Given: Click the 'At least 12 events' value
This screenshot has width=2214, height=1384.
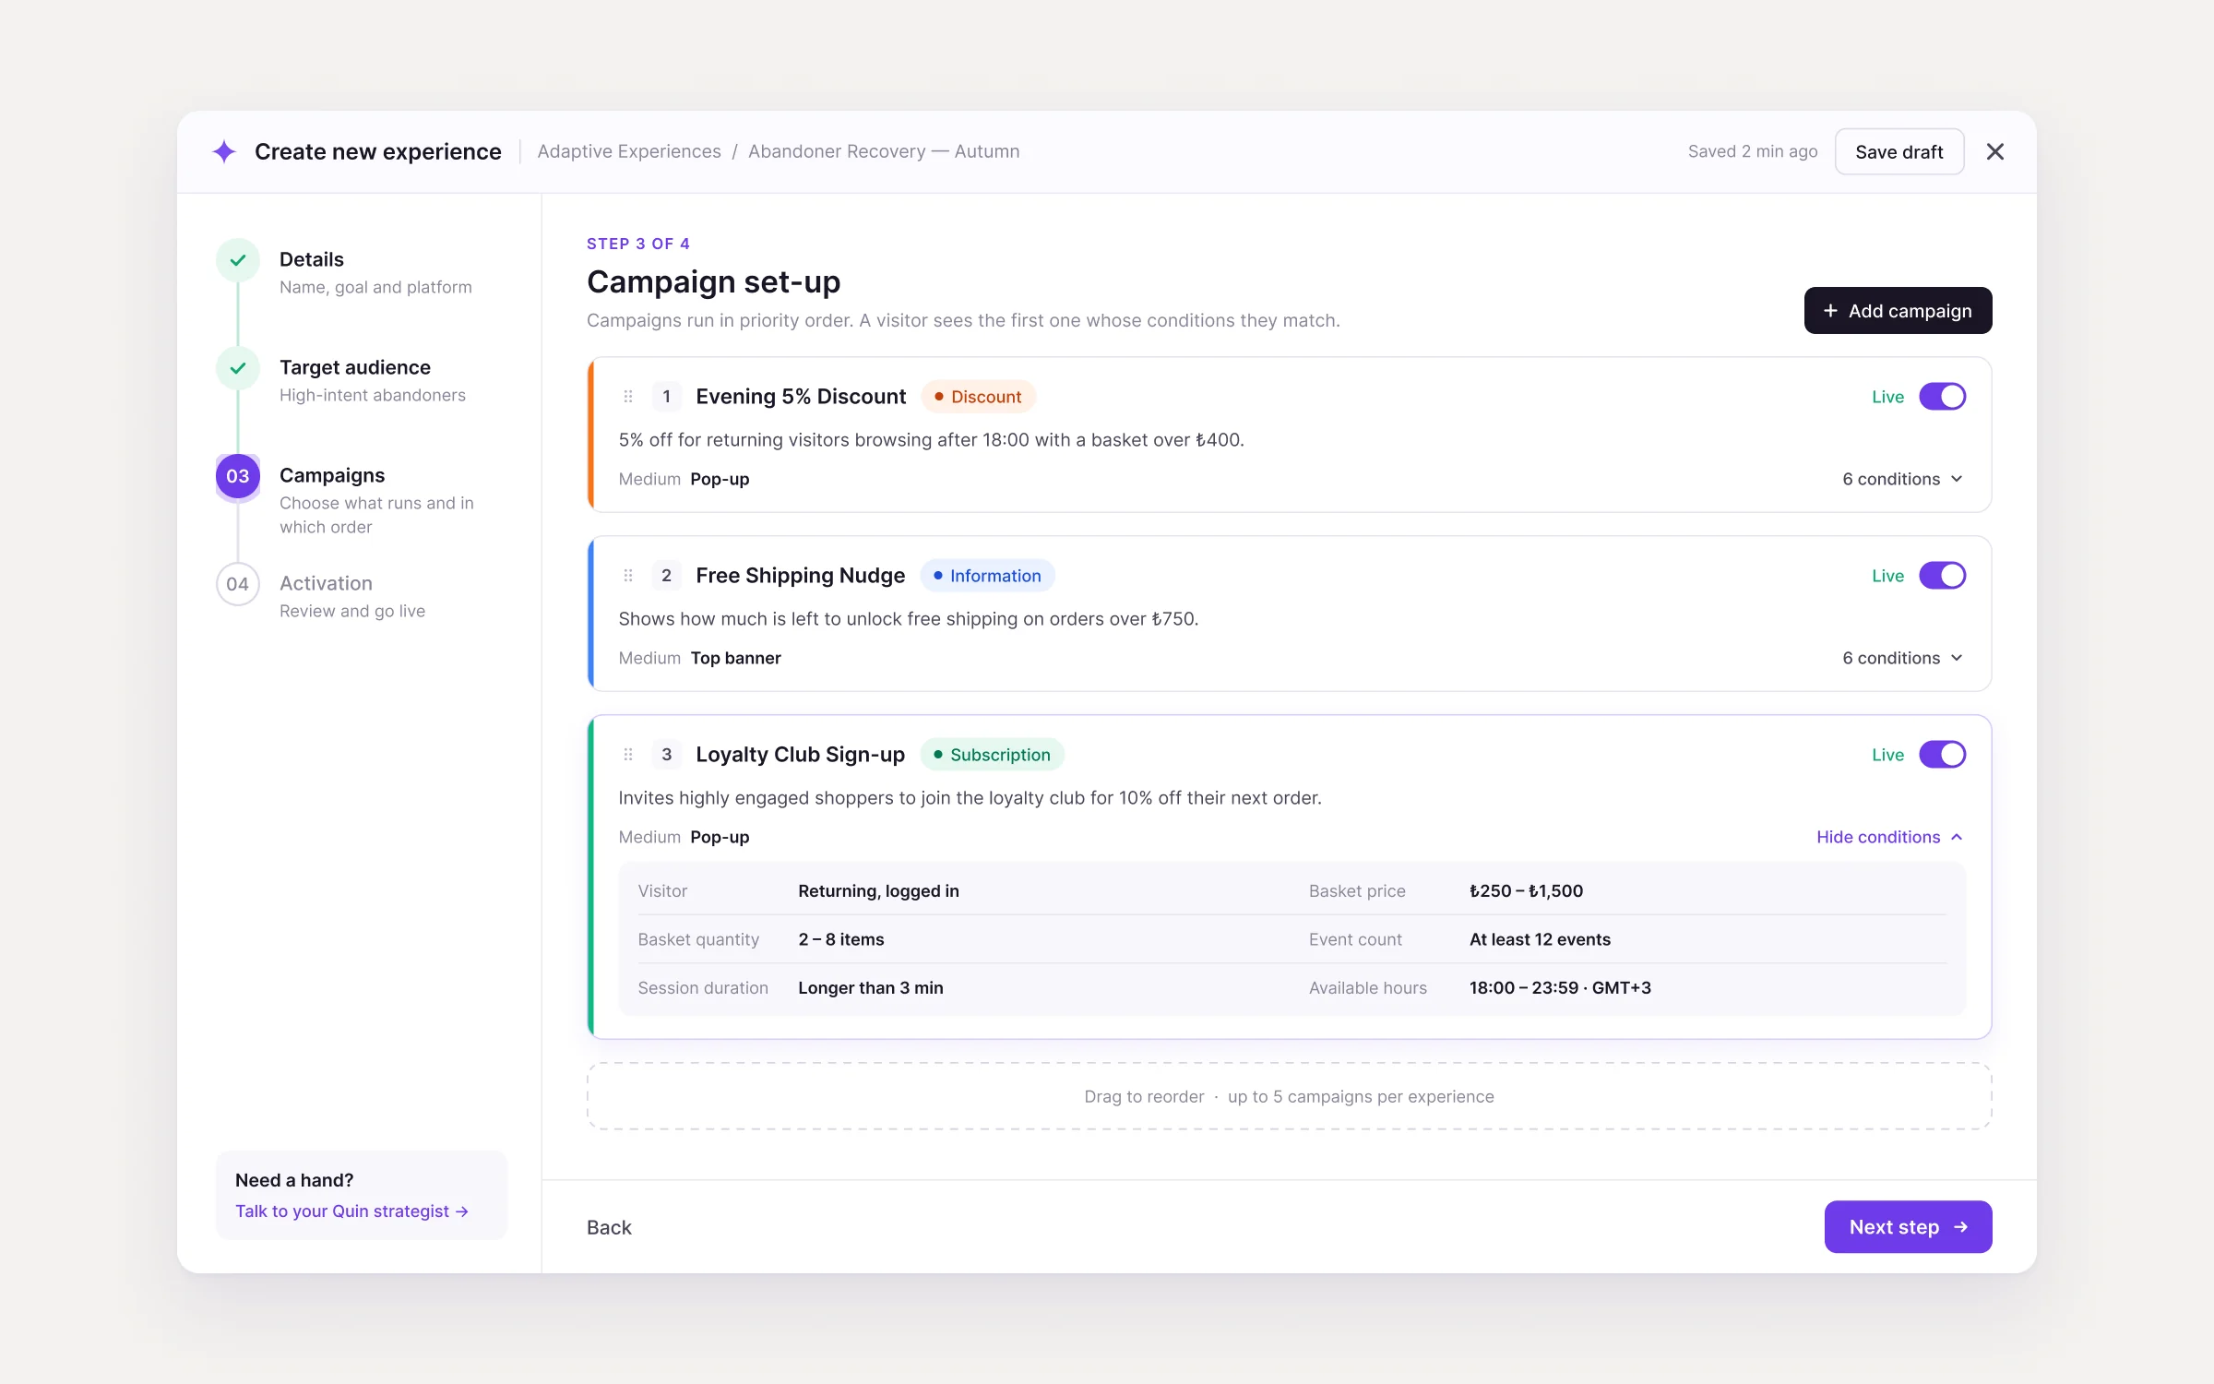Looking at the screenshot, I should tap(1540, 939).
